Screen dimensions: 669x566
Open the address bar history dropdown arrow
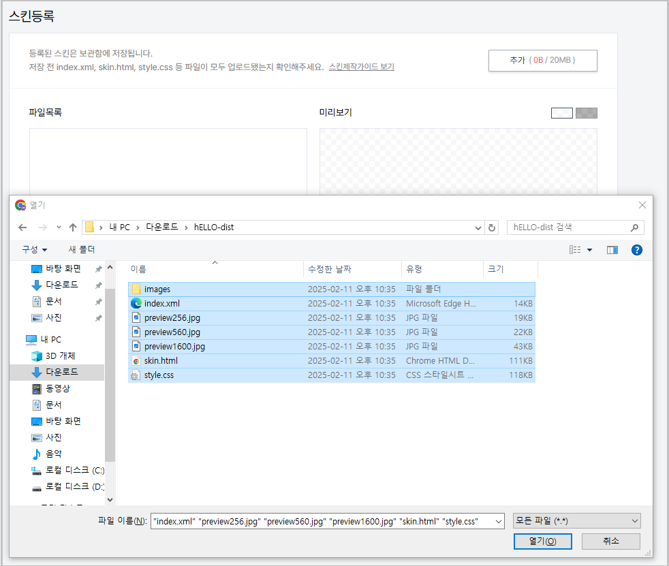479,227
